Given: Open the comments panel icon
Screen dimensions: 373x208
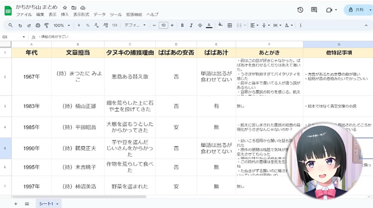Looking at the screenshot, I should tap(314, 10).
